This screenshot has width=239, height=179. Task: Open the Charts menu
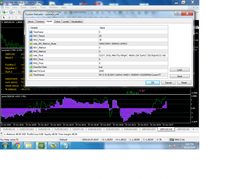point(33,7)
